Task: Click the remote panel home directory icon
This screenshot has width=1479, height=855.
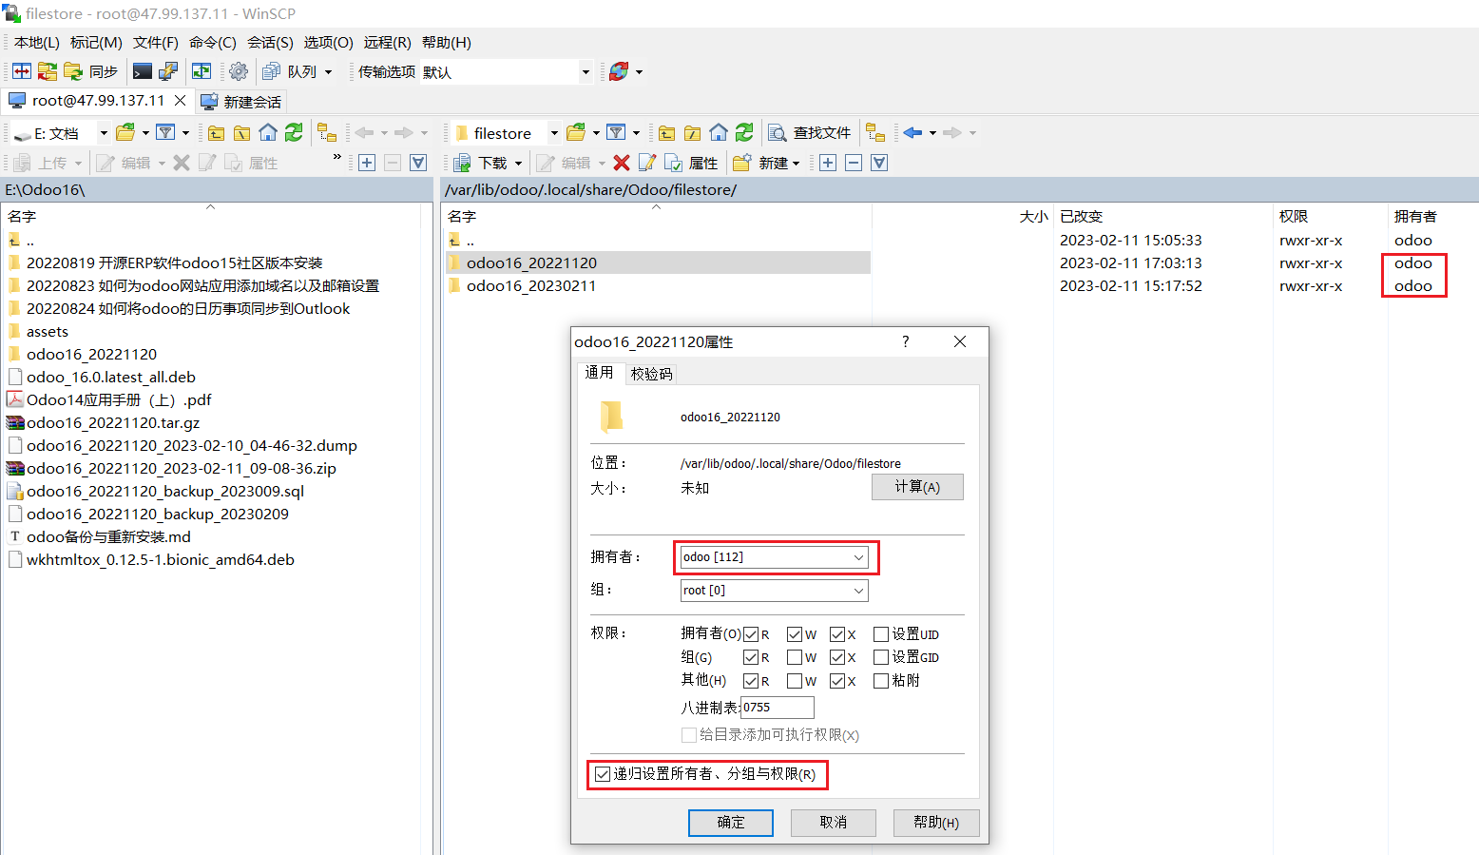Action: [719, 133]
